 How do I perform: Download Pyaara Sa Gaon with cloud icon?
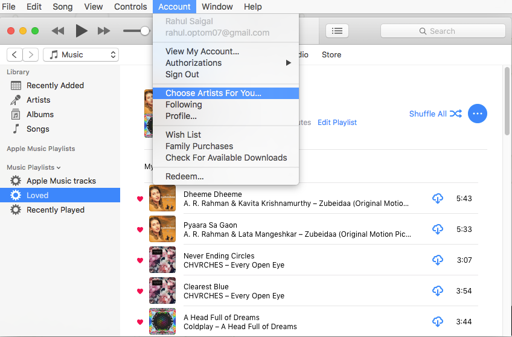click(x=438, y=229)
